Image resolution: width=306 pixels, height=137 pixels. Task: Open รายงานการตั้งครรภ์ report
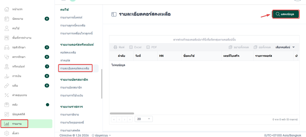pyautogui.click(x=71, y=18)
